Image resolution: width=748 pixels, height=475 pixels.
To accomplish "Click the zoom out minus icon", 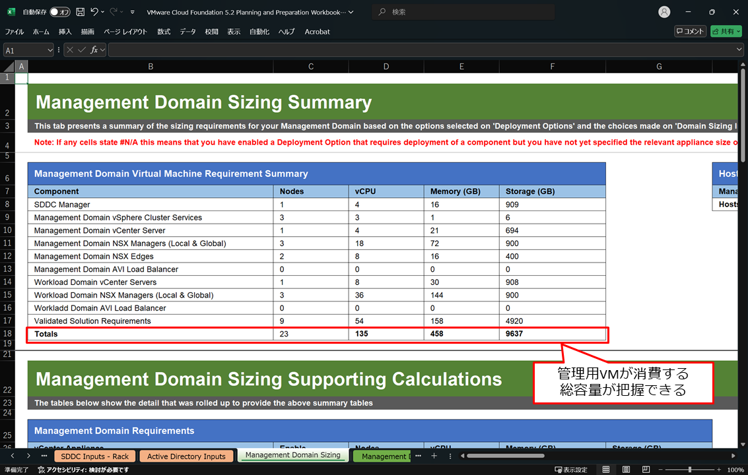I will pyautogui.click(x=661, y=470).
